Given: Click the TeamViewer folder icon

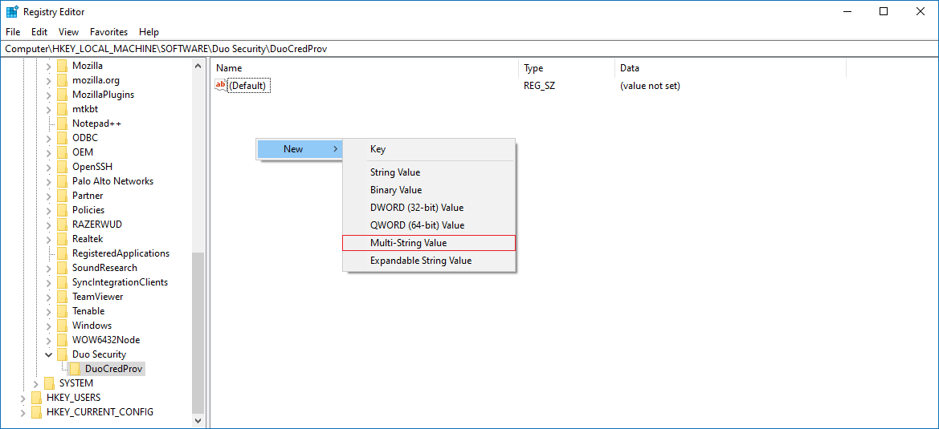Looking at the screenshot, I should click(x=63, y=297).
